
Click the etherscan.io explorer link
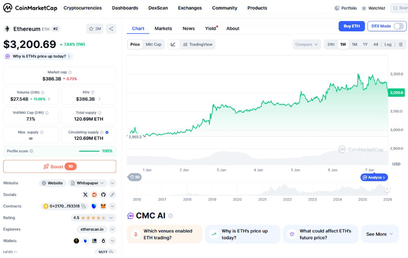pyautogui.click(x=92, y=229)
